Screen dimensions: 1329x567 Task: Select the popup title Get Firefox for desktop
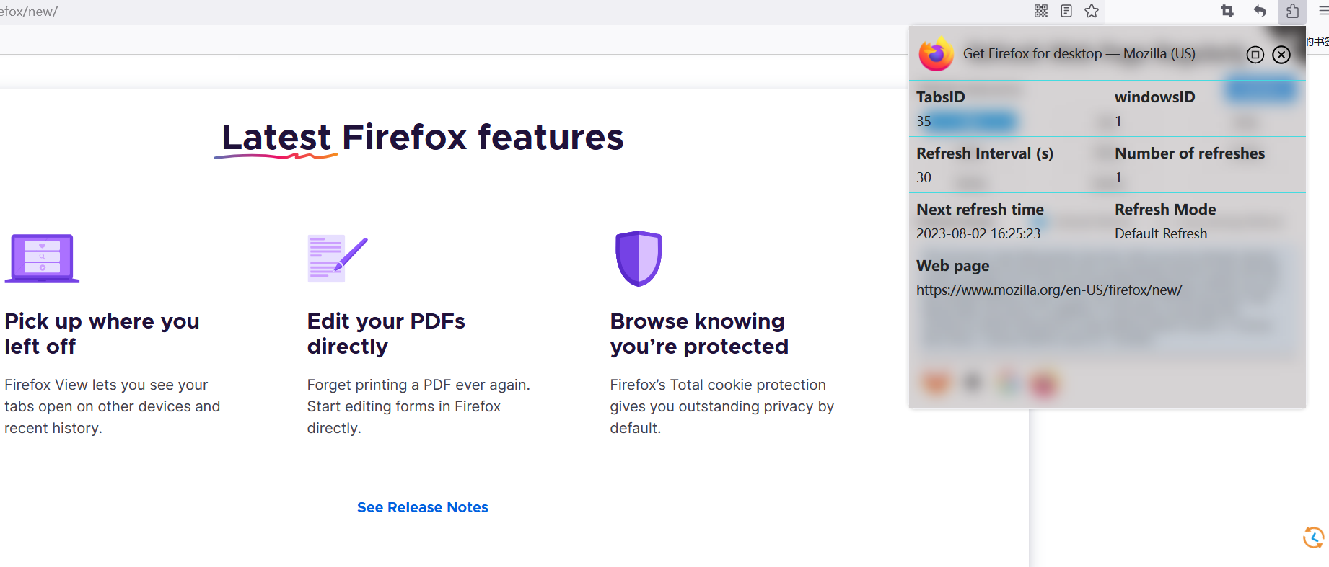coord(1079,53)
